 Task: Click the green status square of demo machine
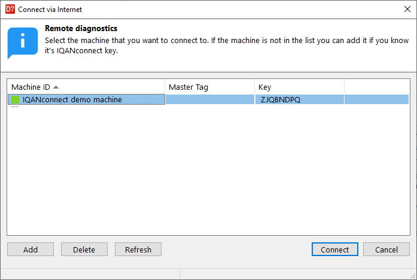pos(15,100)
